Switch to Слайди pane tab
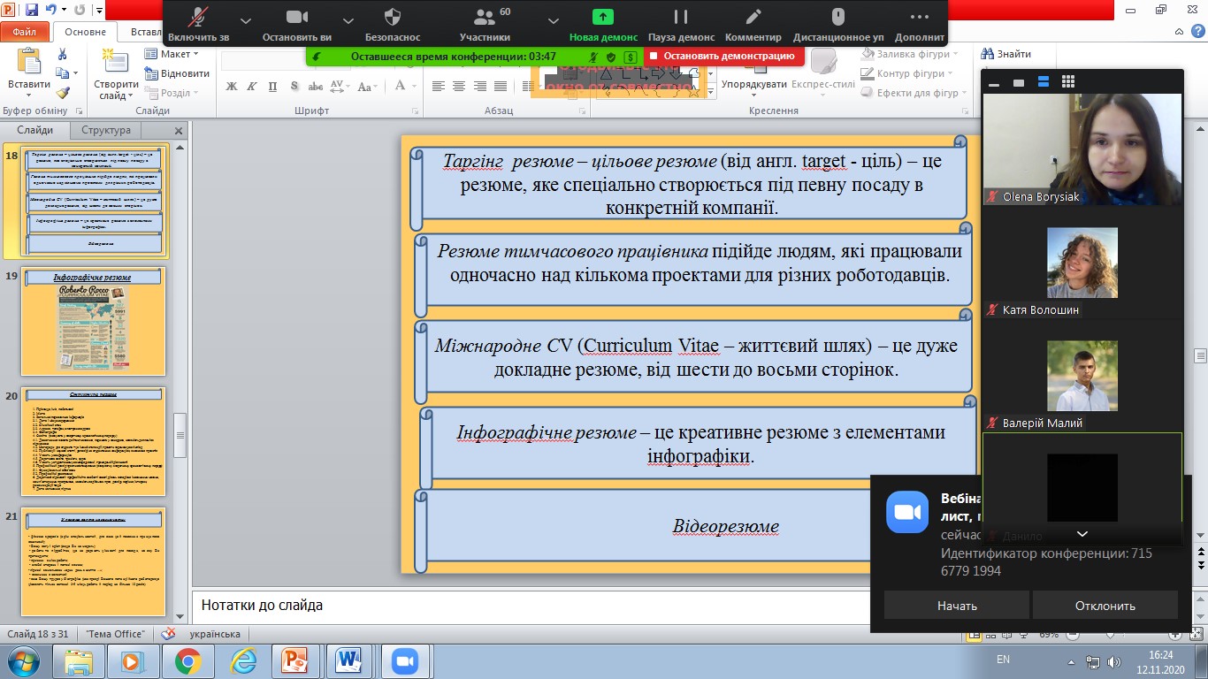Viewport: 1208px width, 679px height. tap(34, 130)
